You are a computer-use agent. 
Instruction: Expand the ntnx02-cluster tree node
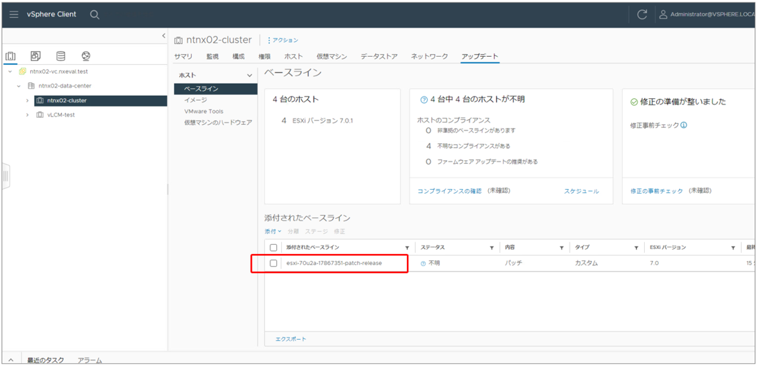click(27, 100)
